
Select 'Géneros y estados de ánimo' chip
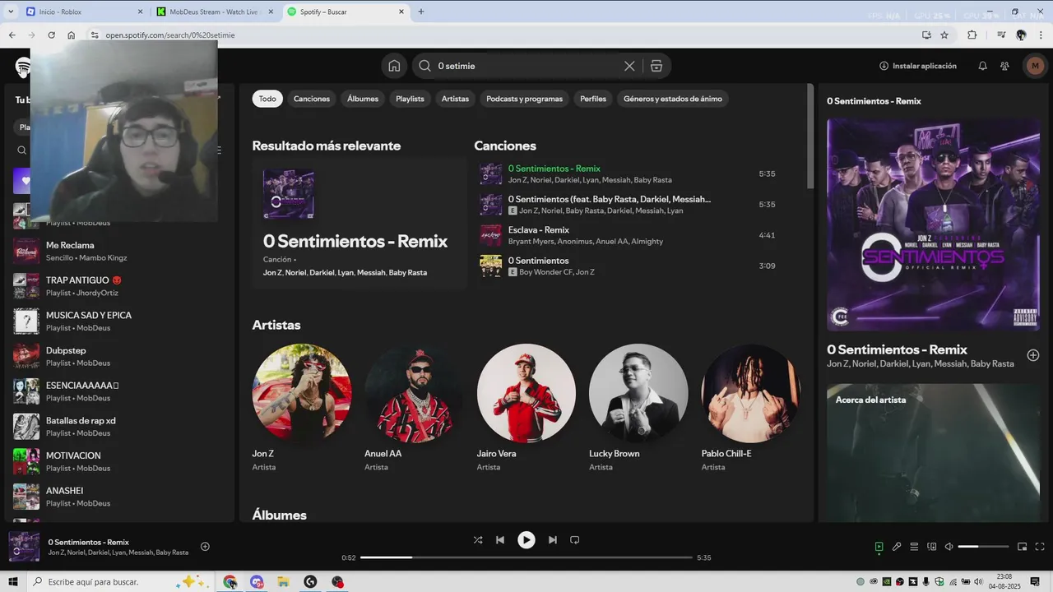pos(673,99)
